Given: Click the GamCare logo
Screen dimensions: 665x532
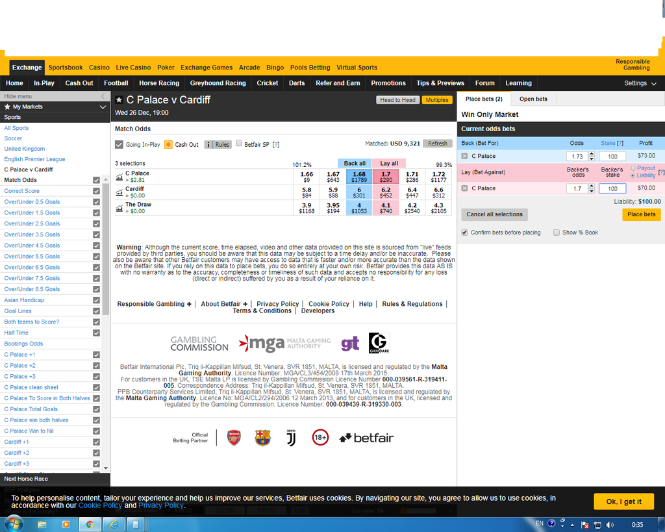Looking at the screenshot, I should [379, 343].
